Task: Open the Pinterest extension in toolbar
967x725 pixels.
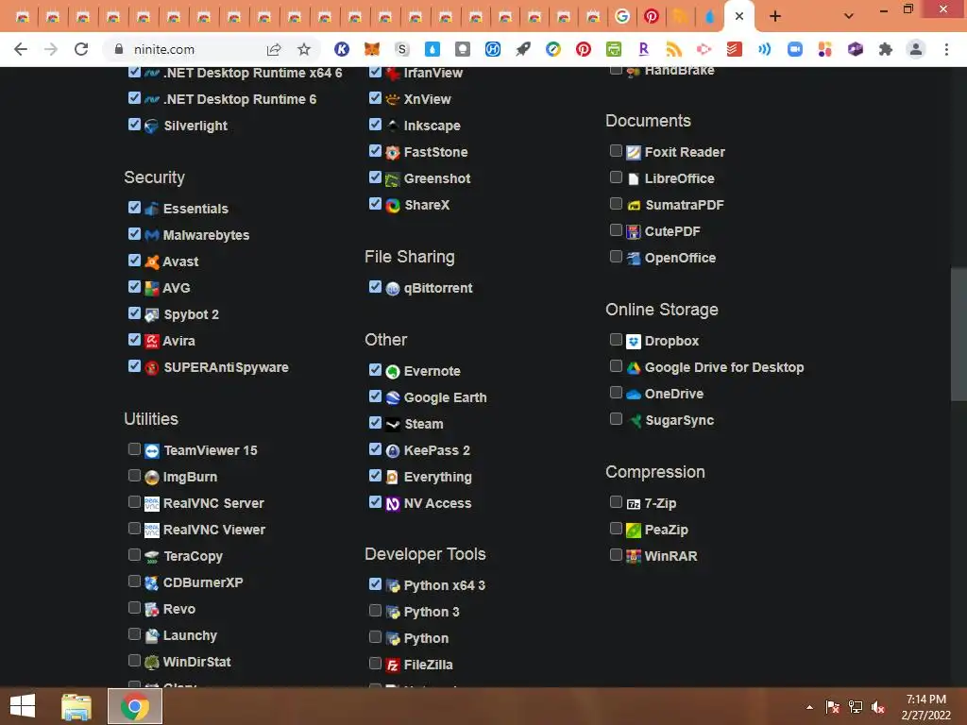Action: coord(584,49)
